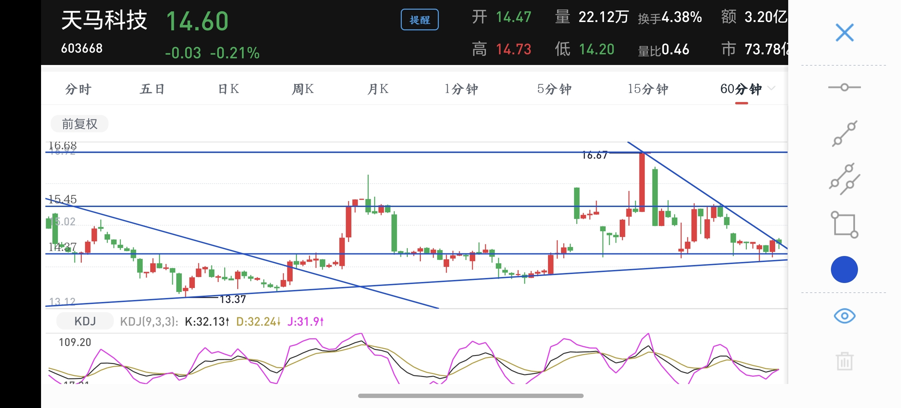This screenshot has width=901, height=408.
Task: Select the rectangle drawing tool
Action: point(844,225)
